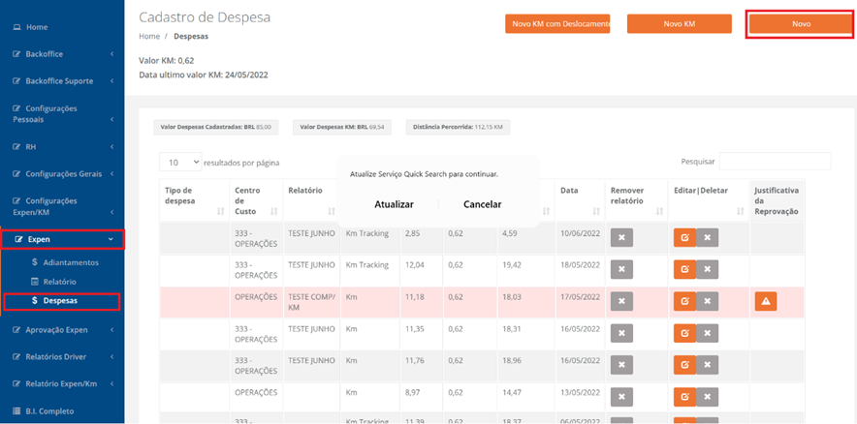
Task: Click the Novo KM button
Action: [679, 24]
